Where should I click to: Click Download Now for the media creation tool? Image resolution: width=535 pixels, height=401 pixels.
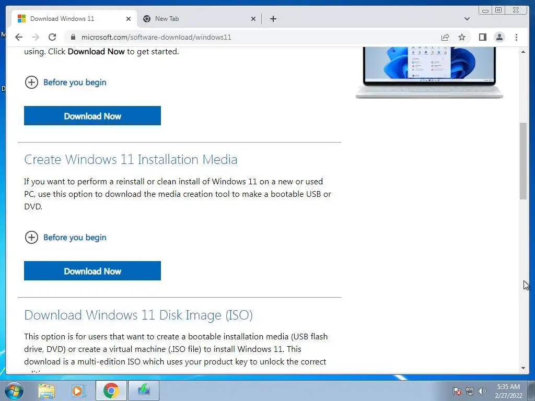[x=92, y=271]
